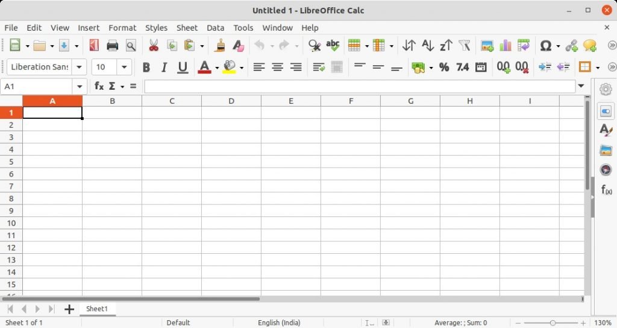Align text right
The image size is (617, 328).
pyautogui.click(x=296, y=67)
